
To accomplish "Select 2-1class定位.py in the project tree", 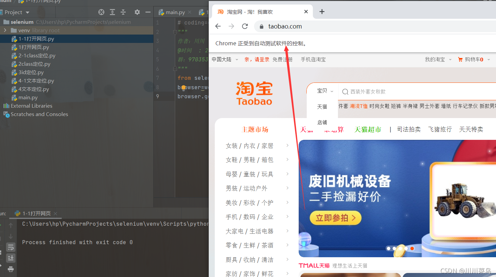I will 37,56.
